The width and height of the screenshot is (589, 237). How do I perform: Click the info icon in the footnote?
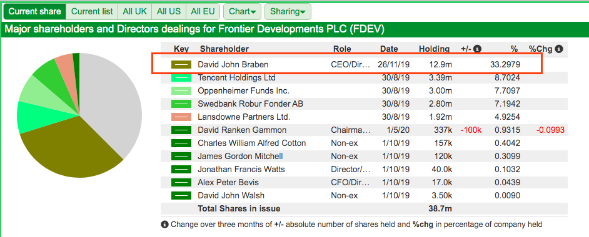point(164,225)
